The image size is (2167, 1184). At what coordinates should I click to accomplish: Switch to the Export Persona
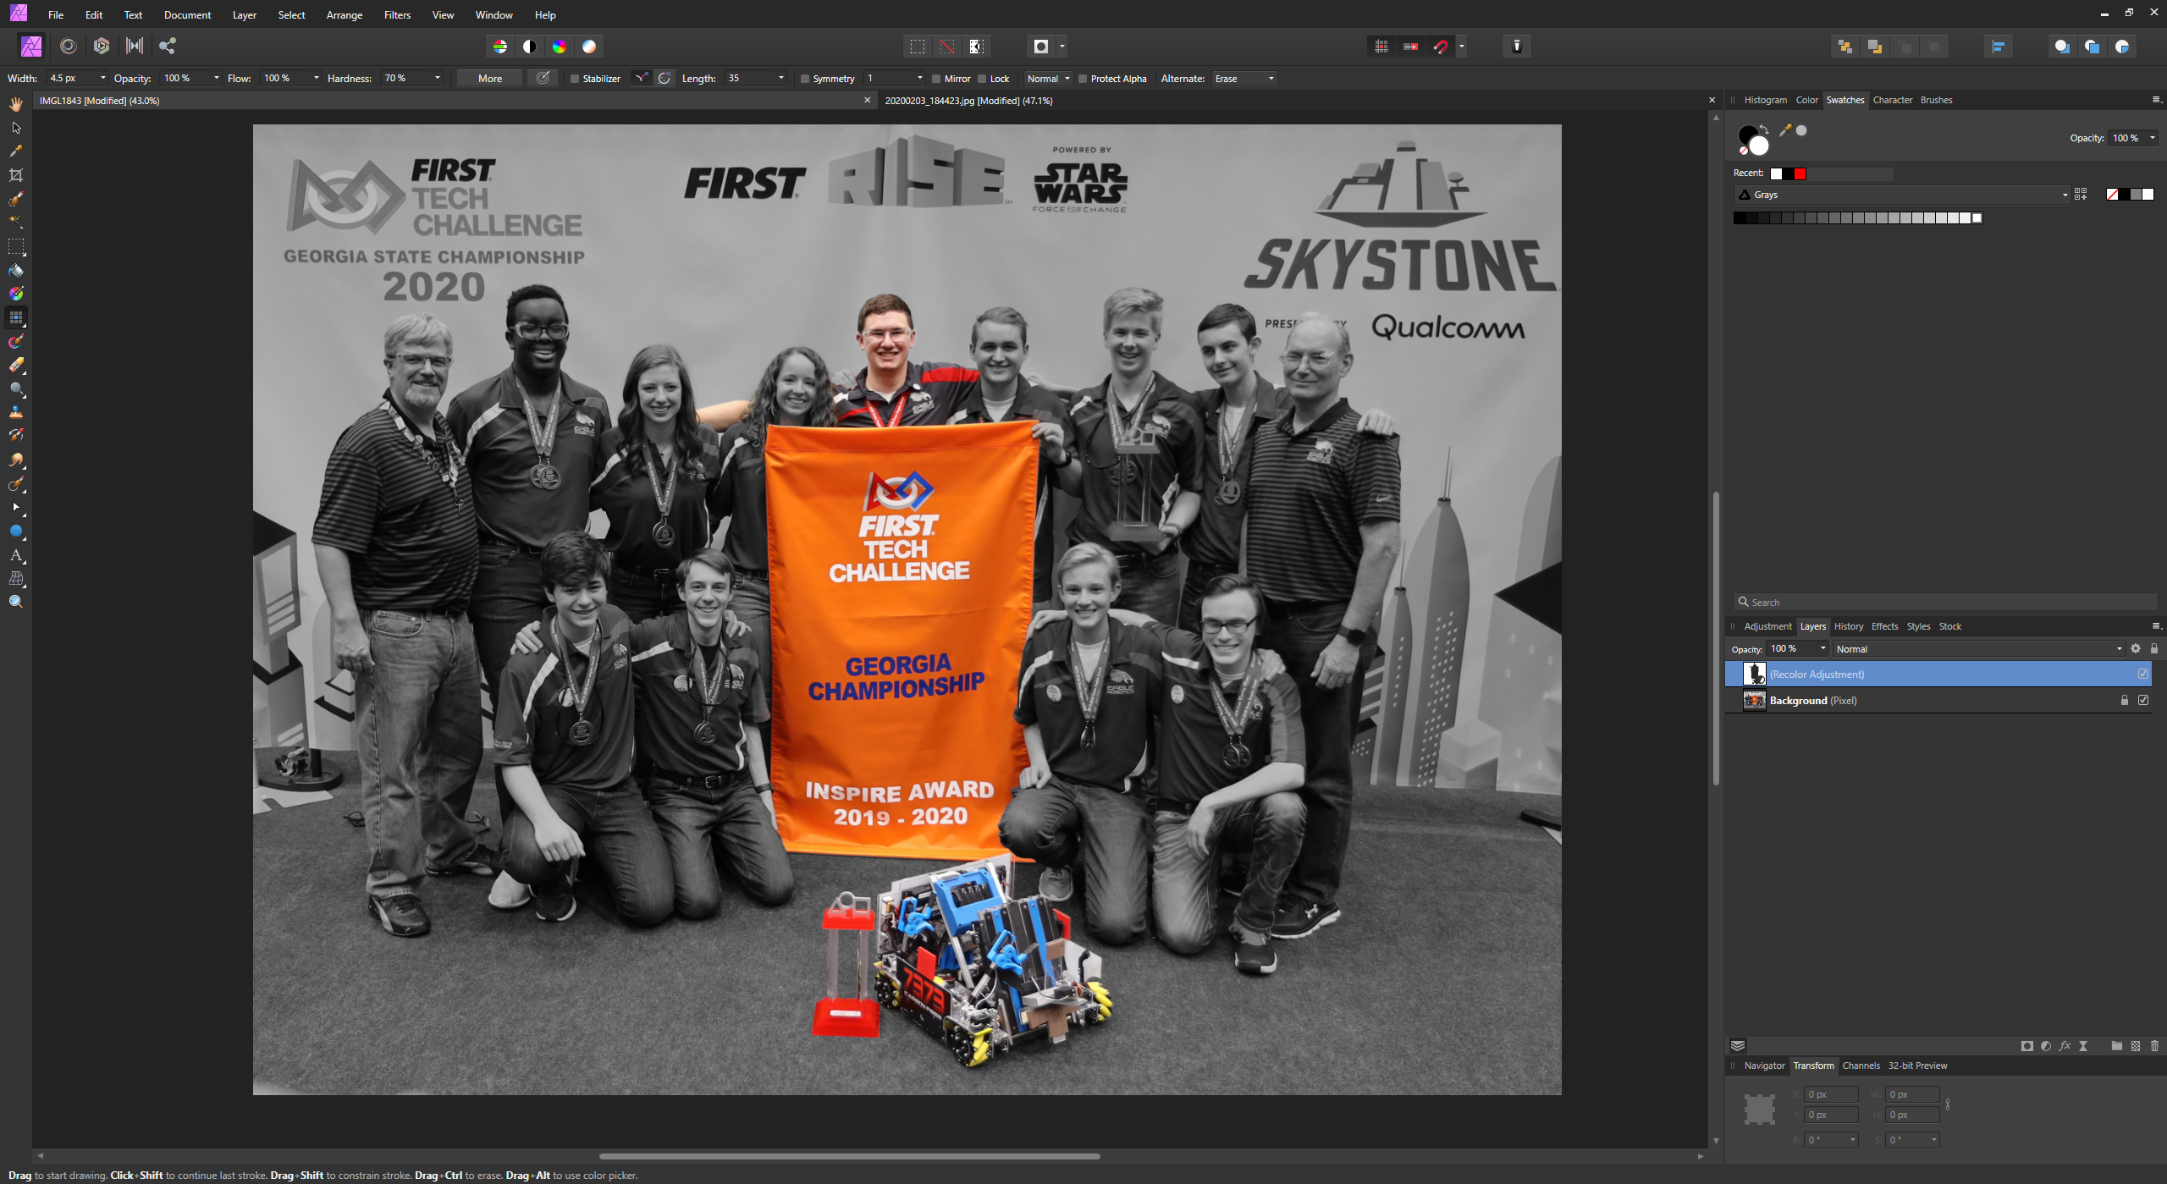click(x=168, y=46)
